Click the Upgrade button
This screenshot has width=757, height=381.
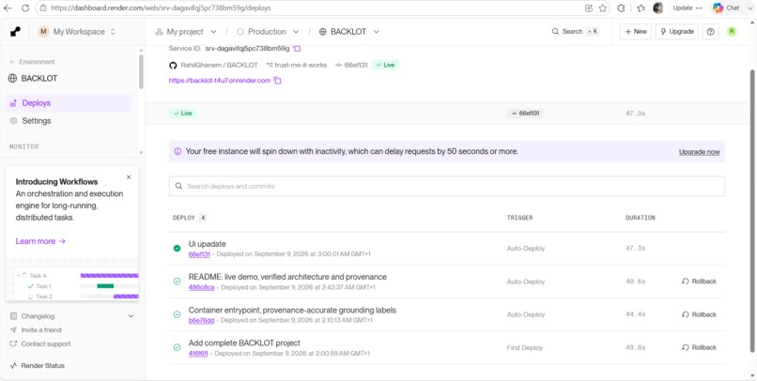[676, 32]
